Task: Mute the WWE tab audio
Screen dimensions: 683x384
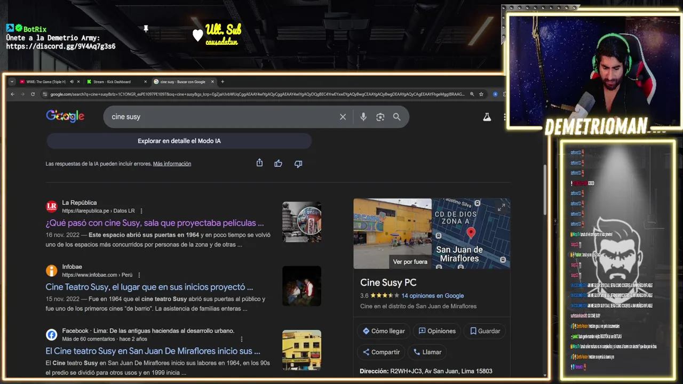Action: [x=70, y=82]
